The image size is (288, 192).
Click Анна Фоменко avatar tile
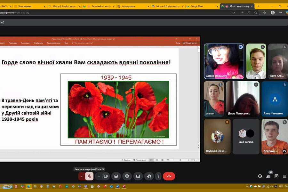[275, 99]
